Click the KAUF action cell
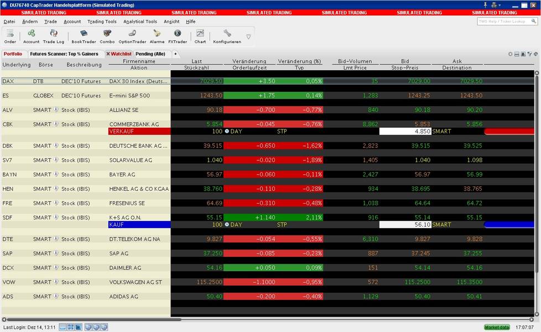541x332 pixels. point(139,224)
